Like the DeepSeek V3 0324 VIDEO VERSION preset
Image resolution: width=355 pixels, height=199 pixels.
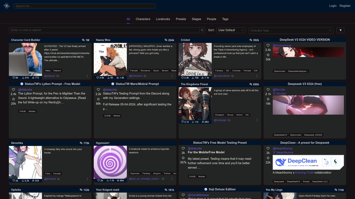(x=268, y=45)
